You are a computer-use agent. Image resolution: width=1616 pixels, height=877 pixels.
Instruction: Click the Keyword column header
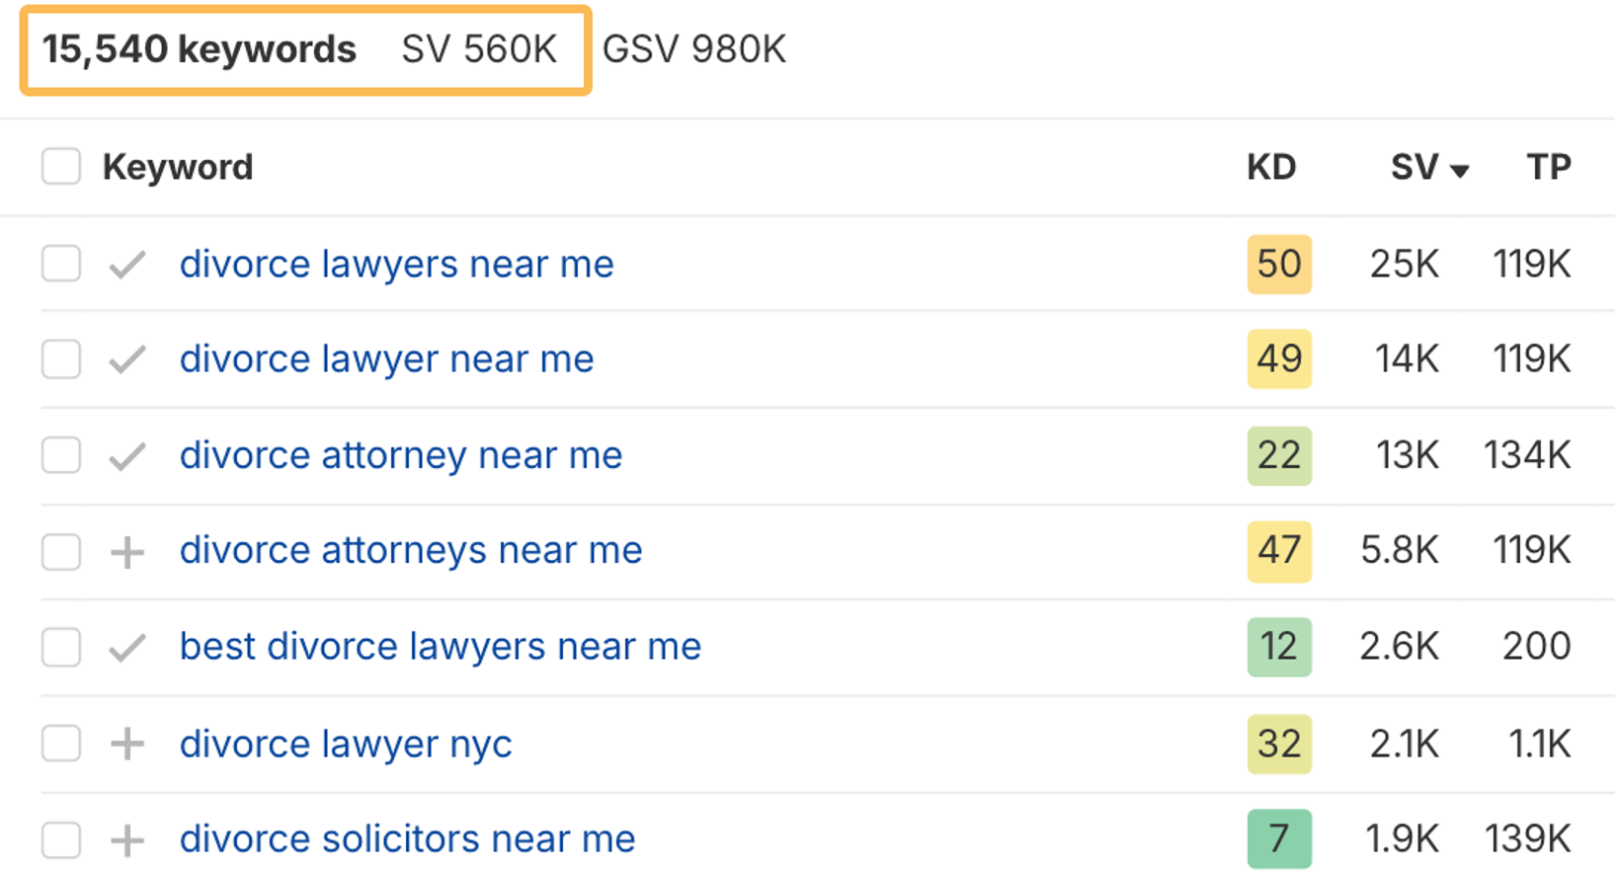pyautogui.click(x=178, y=167)
